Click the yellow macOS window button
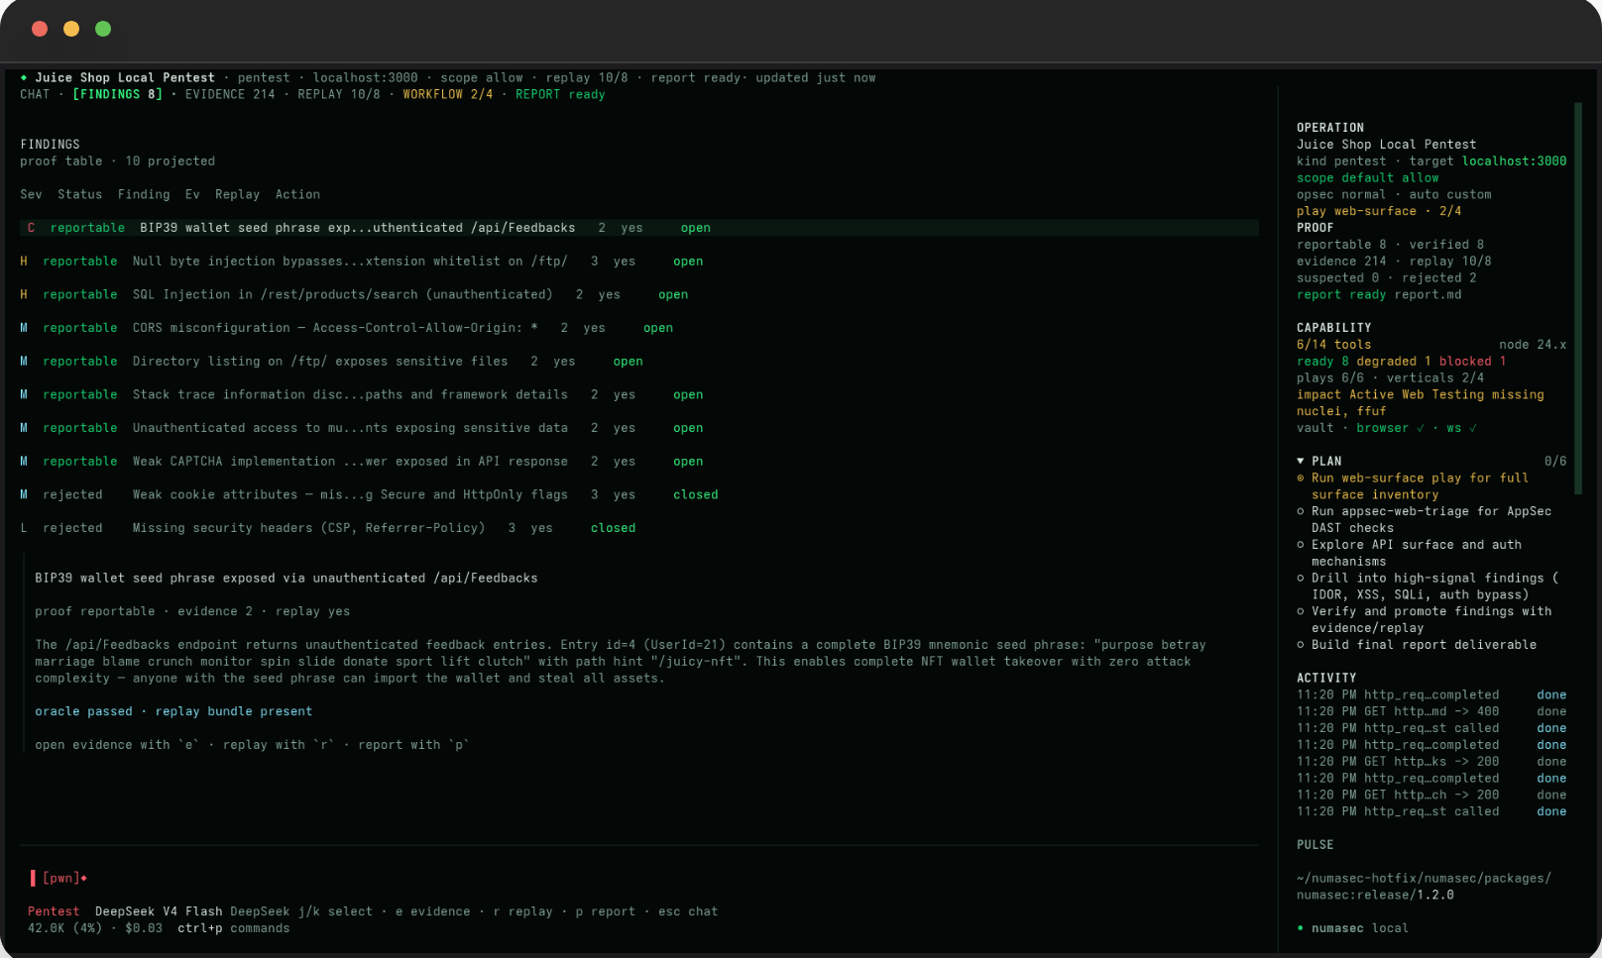 (x=71, y=29)
